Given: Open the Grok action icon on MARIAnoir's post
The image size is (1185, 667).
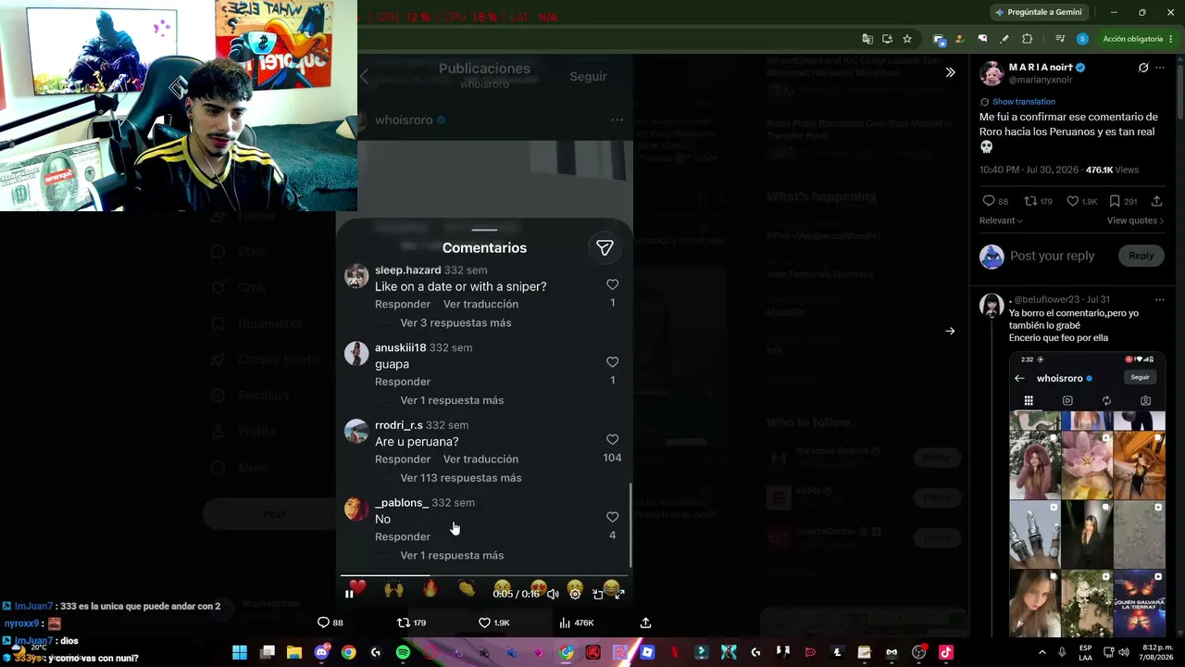Looking at the screenshot, I should tap(1143, 68).
